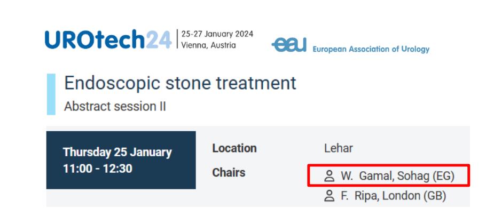This screenshot has width=494, height=224.
Task: Open chair W. Gamal, Sohag (EG)
Action: pos(397,175)
